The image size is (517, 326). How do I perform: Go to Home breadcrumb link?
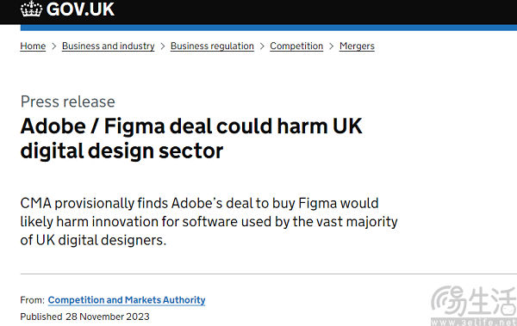click(33, 46)
